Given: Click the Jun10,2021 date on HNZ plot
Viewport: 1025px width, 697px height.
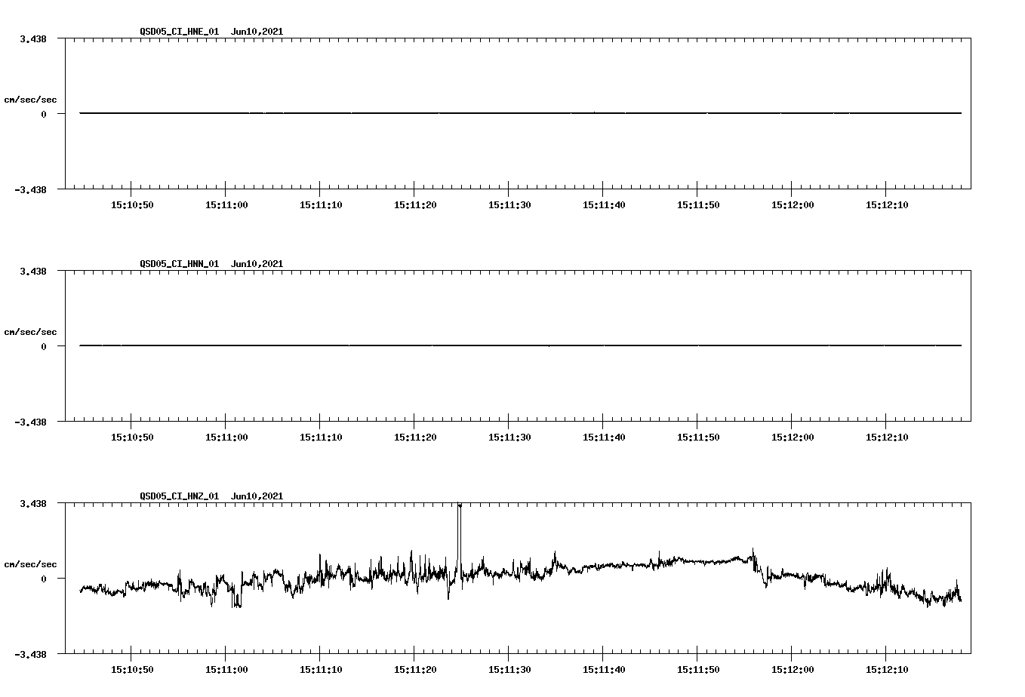Looking at the screenshot, I should tap(257, 496).
